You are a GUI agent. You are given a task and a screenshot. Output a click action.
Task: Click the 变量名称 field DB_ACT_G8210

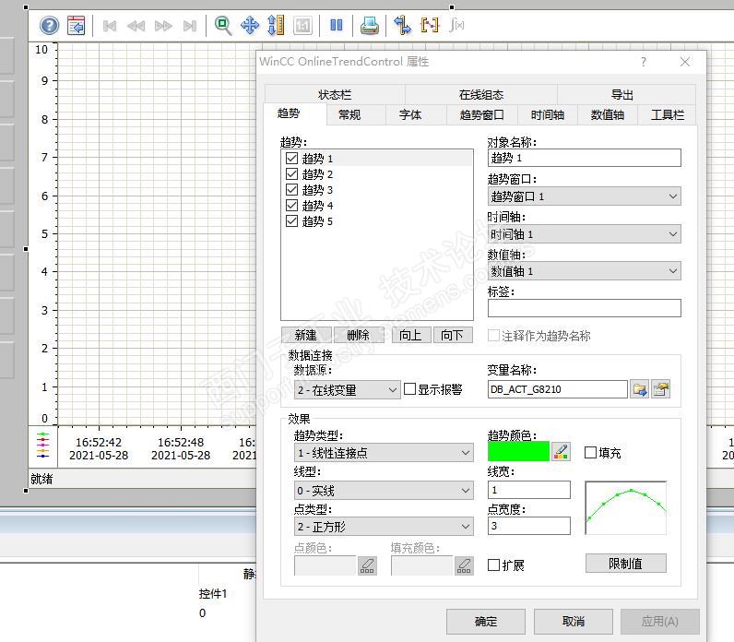[x=558, y=389]
